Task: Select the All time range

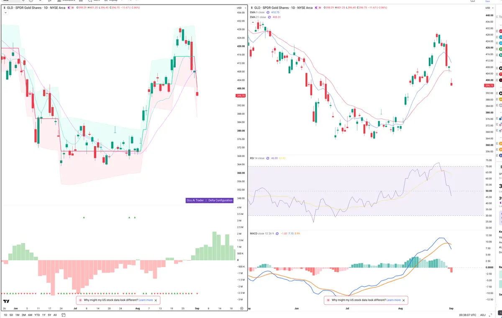Action: (55, 315)
